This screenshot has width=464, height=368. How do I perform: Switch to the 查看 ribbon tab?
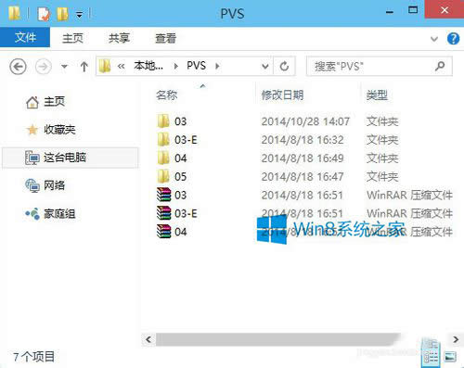pos(166,38)
